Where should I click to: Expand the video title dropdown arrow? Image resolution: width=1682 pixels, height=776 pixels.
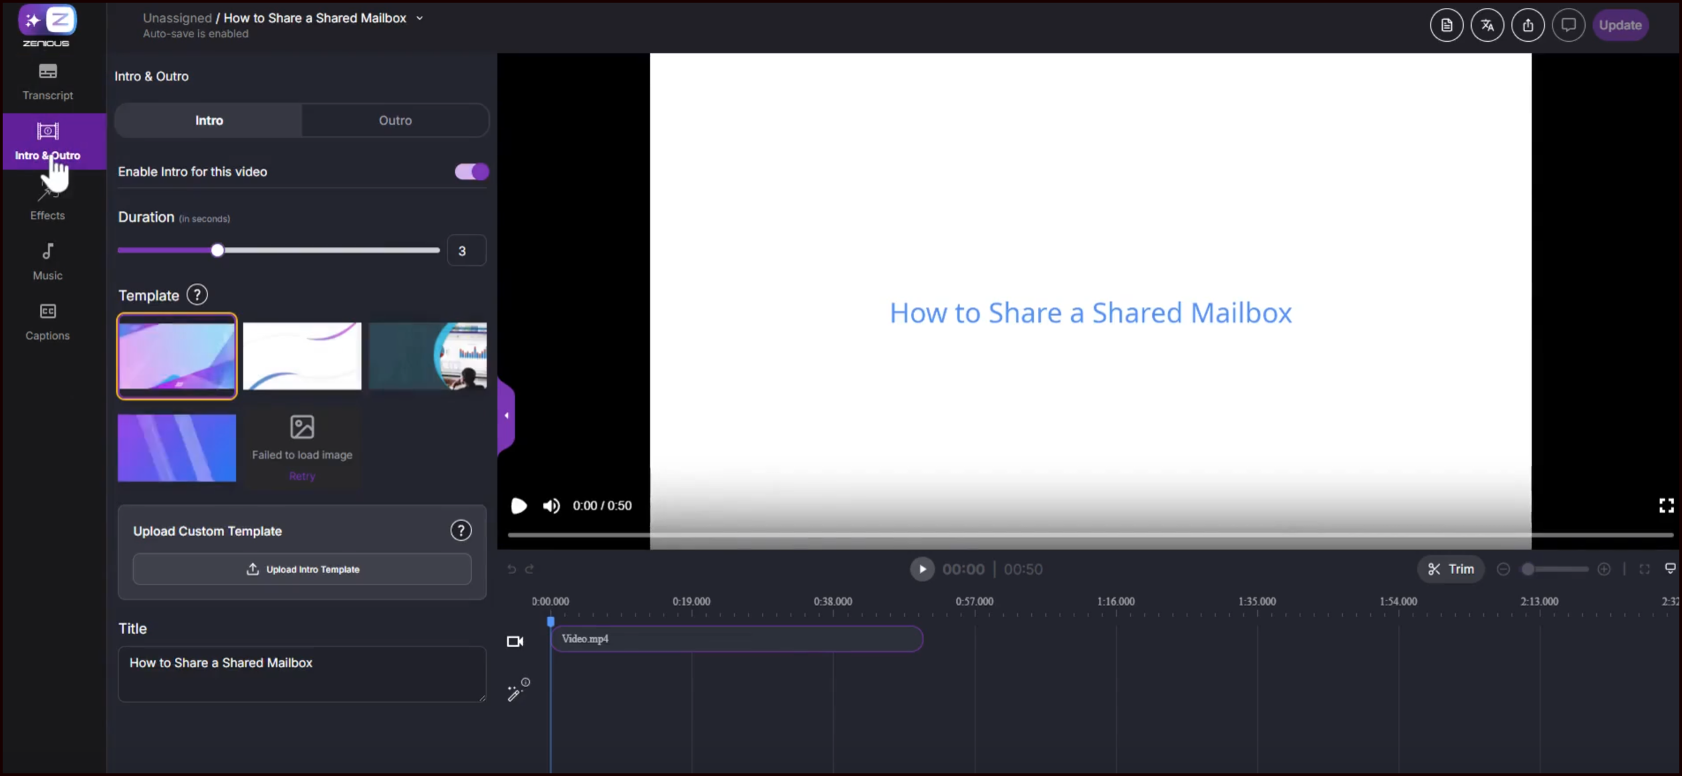(x=420, y=19)
